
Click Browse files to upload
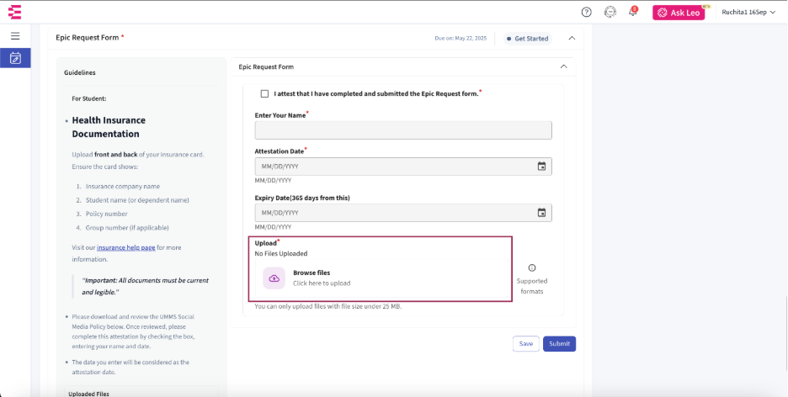pos(311,273)
